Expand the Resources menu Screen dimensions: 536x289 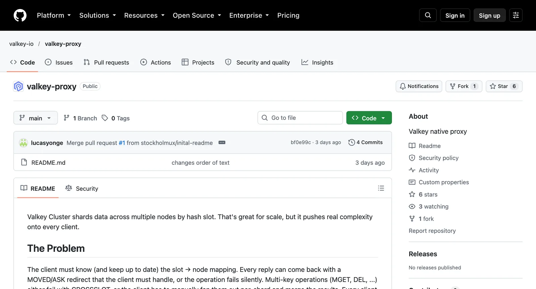click(144, 15)
